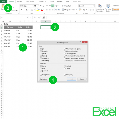119x119 pixels.
Task: Toggle Bold formatting button
Action: [x=21, y=10]
